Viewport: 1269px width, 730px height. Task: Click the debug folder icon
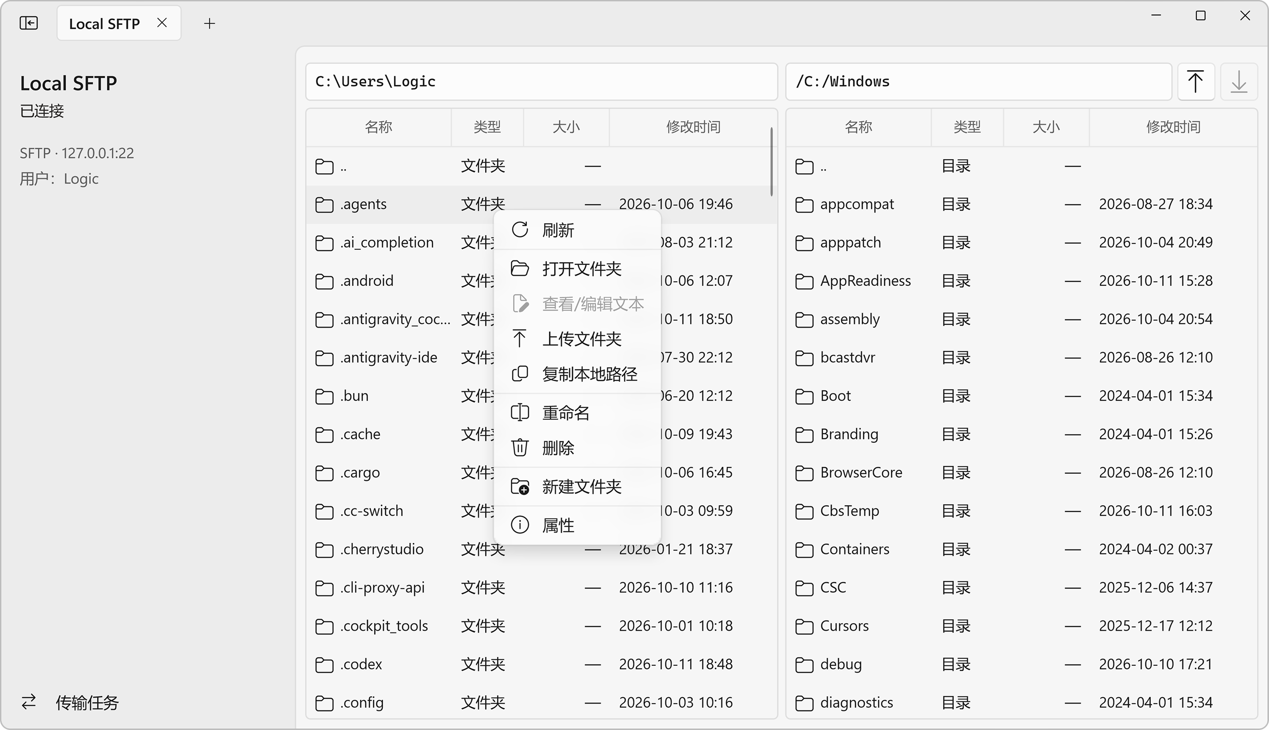[804, 665]
